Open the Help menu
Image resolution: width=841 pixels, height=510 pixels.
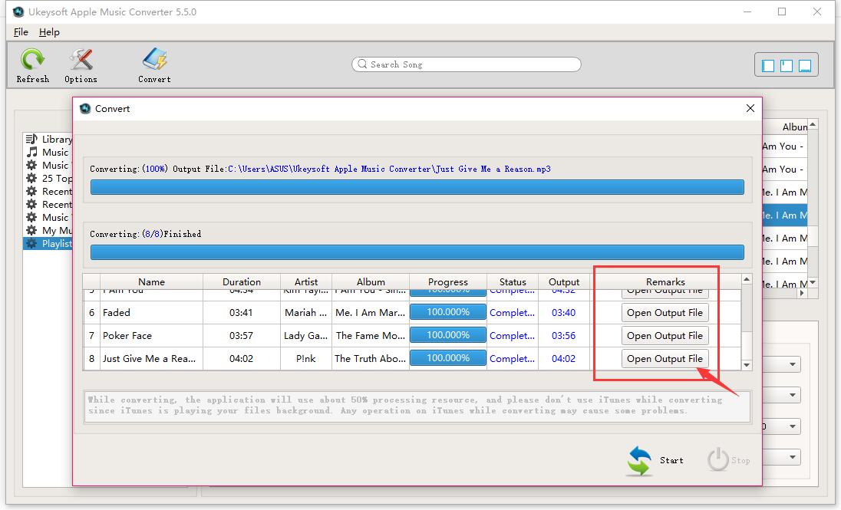click(49, 32)
